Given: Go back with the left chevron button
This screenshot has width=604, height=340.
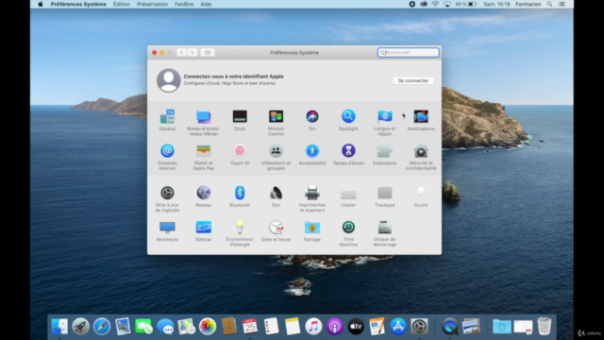Looking at the screenshot, I should [x=182, y=53].
